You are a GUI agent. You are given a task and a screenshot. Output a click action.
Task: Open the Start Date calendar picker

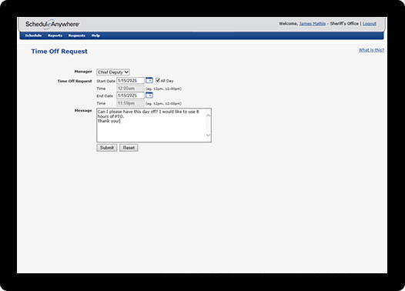coord(149,80)
